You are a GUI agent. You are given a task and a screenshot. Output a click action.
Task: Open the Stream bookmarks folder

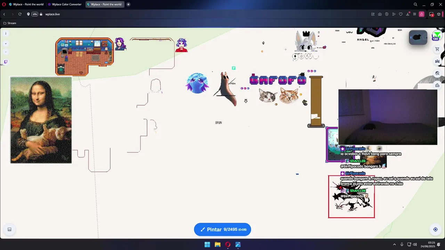(10, 23)
